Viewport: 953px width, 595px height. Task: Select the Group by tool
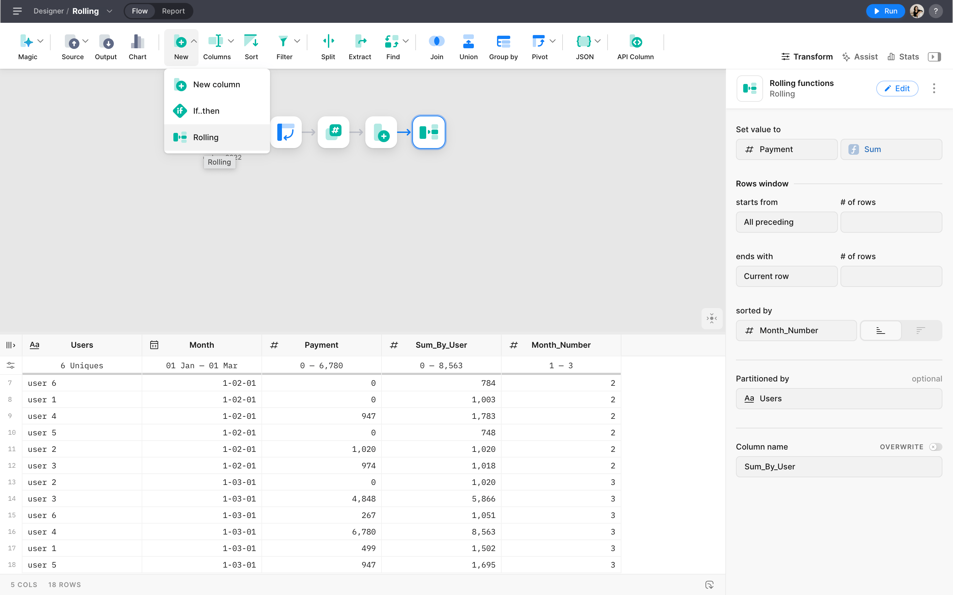(503, 41)
